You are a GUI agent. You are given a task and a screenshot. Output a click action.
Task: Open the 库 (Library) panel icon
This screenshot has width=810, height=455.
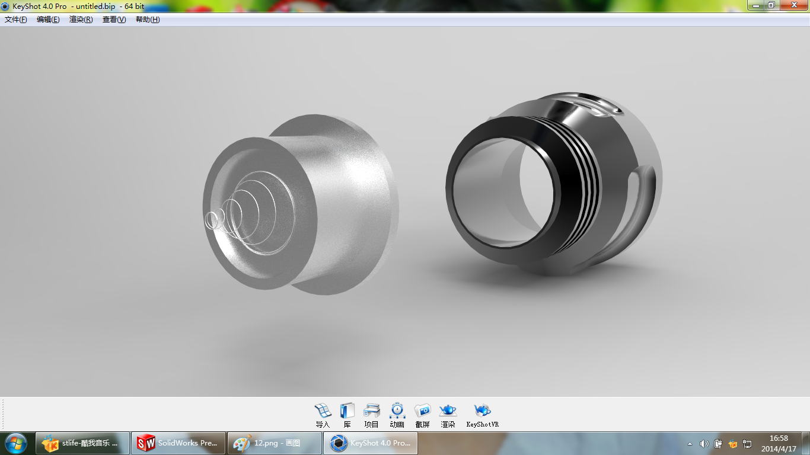point(347,415)
